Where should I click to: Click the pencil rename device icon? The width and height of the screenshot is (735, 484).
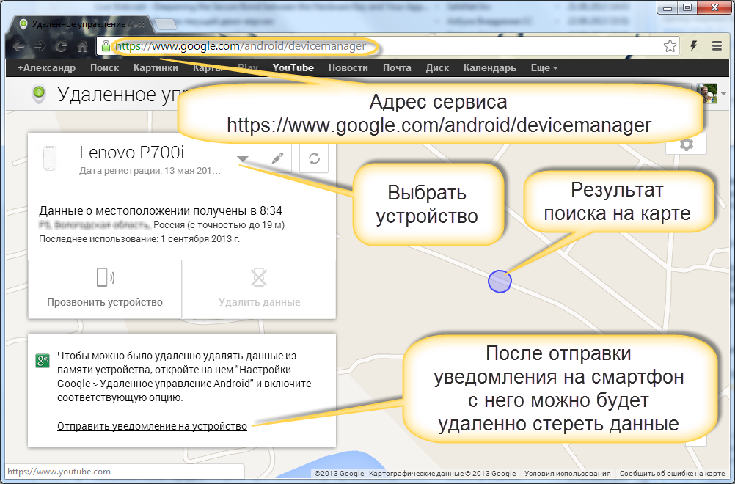tap(277, 158)
